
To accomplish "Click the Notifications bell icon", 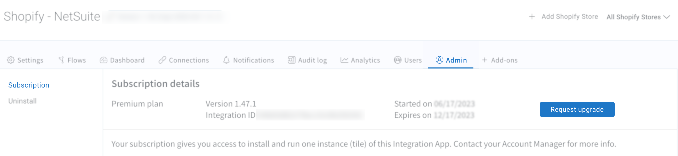I will pos(226,60).
